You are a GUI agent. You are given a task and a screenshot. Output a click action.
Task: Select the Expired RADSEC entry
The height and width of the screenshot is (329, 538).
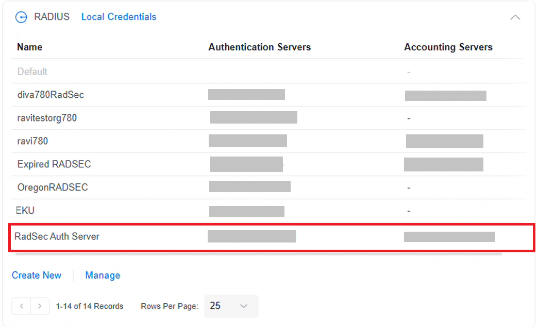coord(54,164)
